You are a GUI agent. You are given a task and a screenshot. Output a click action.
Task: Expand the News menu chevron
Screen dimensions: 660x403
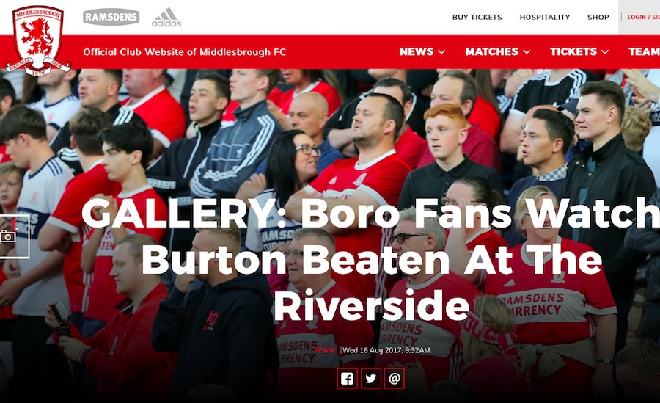pyautogui.click(x=441, y=52)
